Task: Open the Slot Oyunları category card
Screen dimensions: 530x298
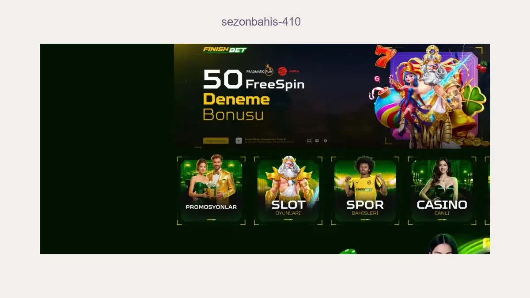Action: pos(288,191)
